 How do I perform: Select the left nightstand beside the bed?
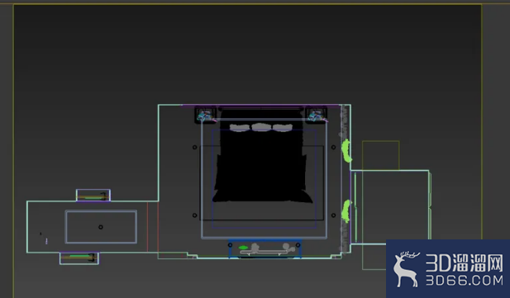point(206,116)
